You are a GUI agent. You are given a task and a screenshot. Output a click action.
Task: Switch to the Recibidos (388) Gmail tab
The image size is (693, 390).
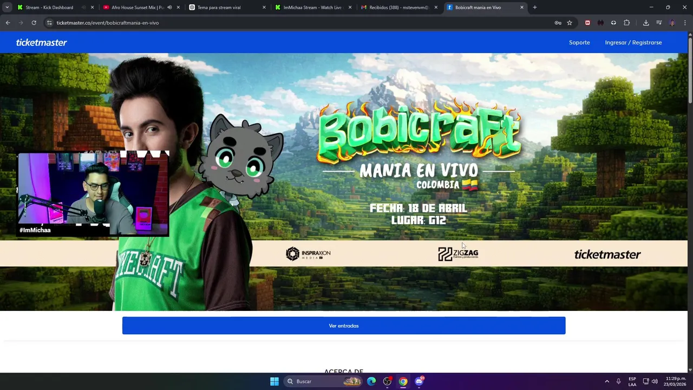point(398,8)
